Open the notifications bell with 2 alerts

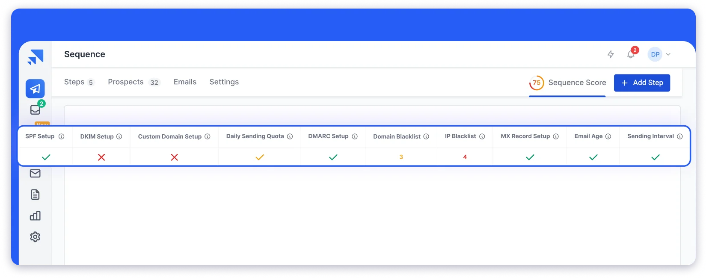(x=631, y=54)
